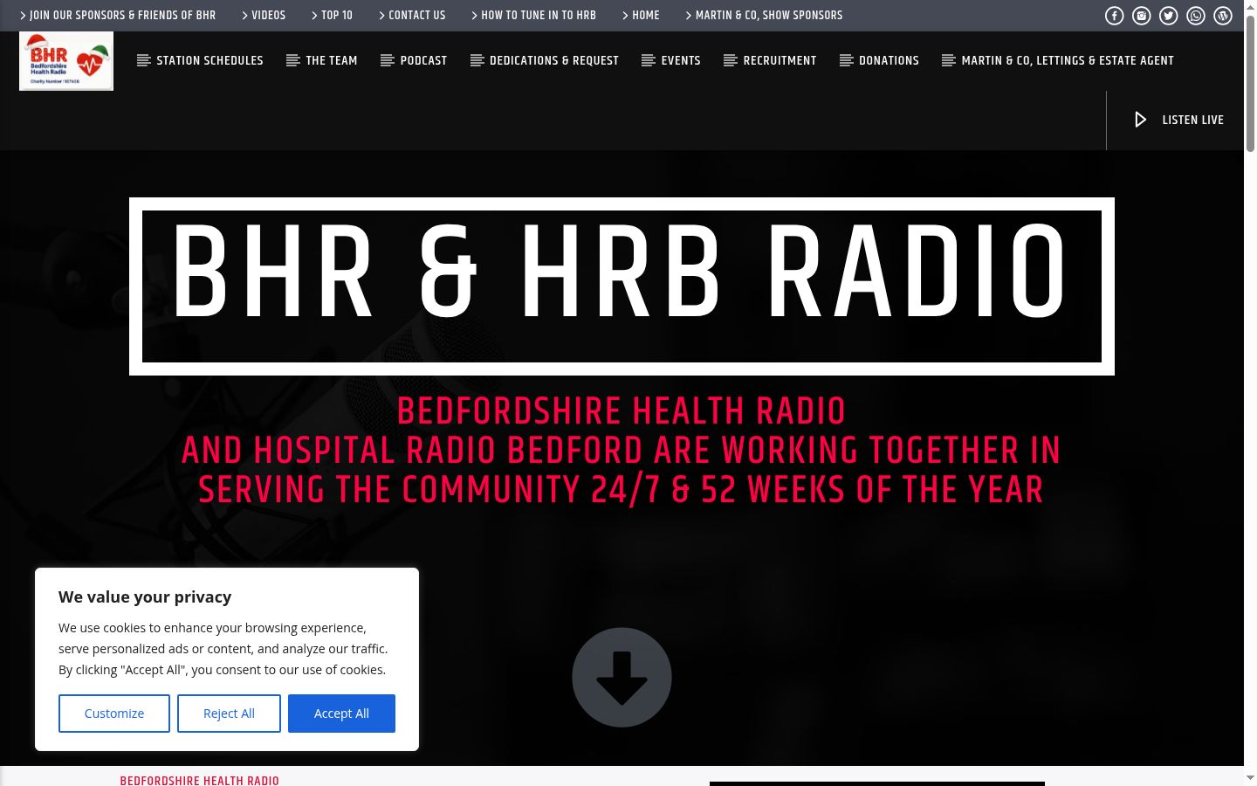Click the lines icon beside Events

(649, 60)
